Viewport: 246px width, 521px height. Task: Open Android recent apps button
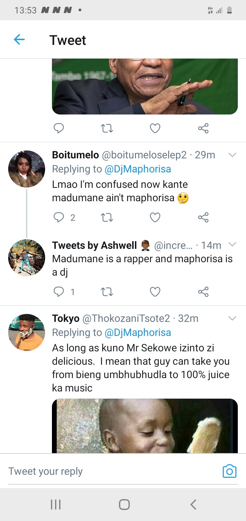coord(56,505)
